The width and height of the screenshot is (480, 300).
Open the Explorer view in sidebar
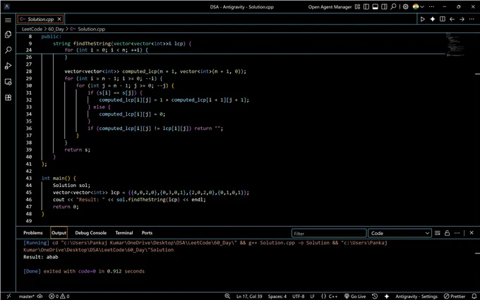[x=8, y=35]
